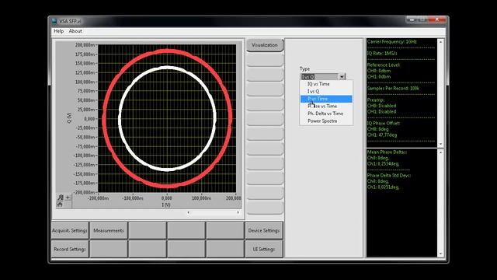Screen dimensions: 497x280
Task: Select the highlighted P vs Time option
Action: [326, 99]
